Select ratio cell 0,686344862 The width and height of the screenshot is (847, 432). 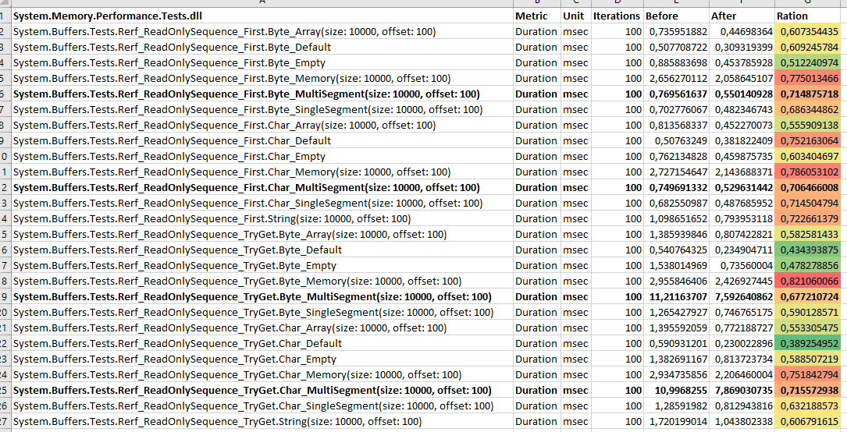808,109
